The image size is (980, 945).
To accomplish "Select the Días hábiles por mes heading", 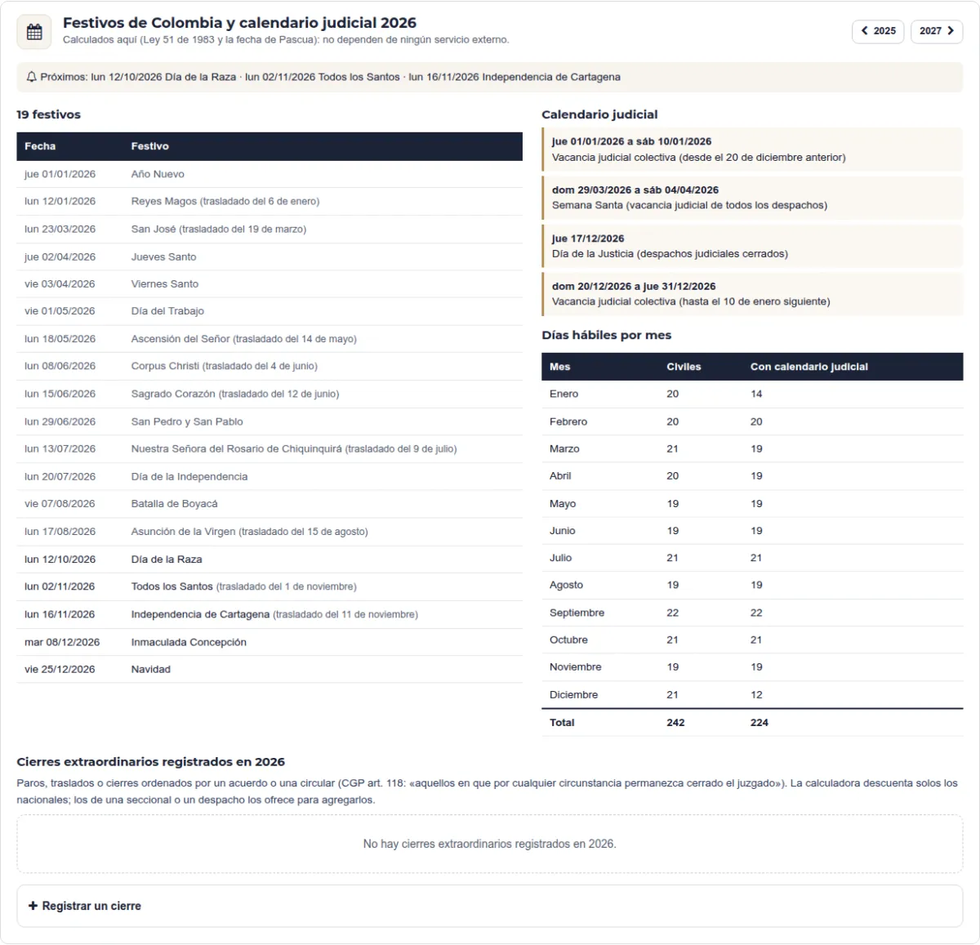I will click(607, 335).
